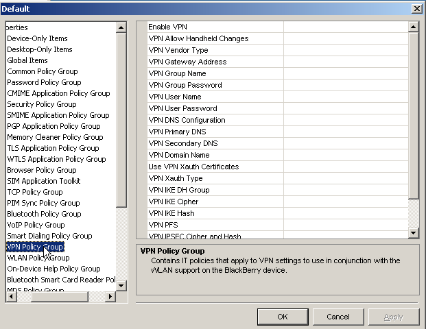Screen dimensions: 426x329
Task: Select PGP Application Policy Group
Action: coord(54,126)
